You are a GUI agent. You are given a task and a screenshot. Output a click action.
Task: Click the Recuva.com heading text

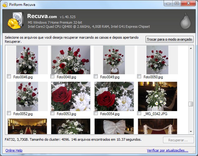[x=42, y=16]
